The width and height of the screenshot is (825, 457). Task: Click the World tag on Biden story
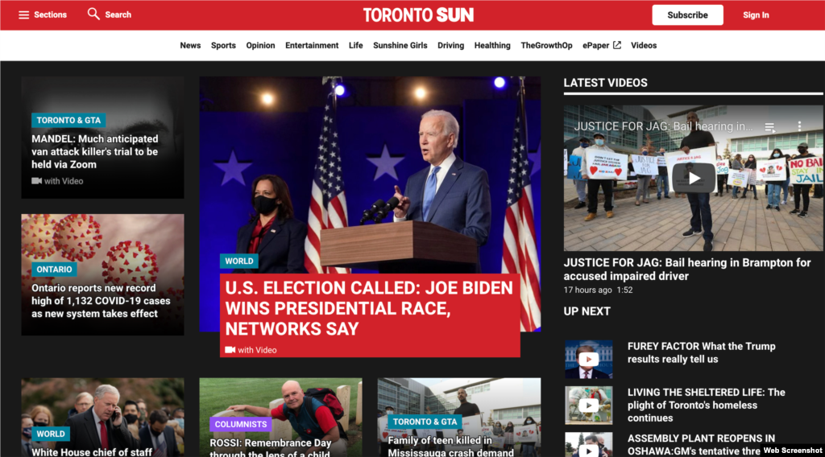coord(239,261)
